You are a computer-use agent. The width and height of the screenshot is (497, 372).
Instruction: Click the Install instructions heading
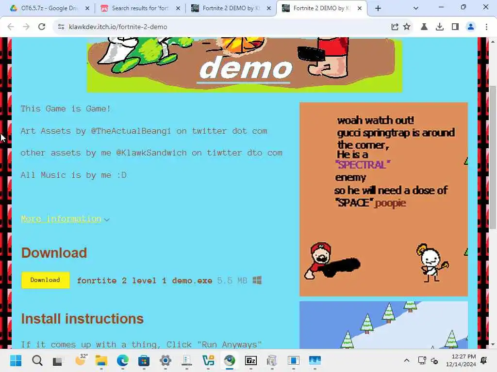pos(82,319)
